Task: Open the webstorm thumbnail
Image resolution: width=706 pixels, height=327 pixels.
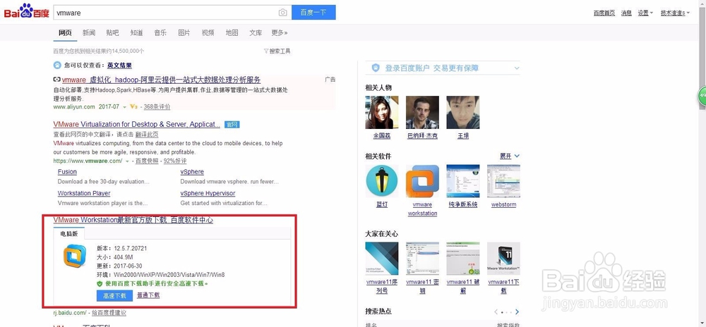Action: 503,181
